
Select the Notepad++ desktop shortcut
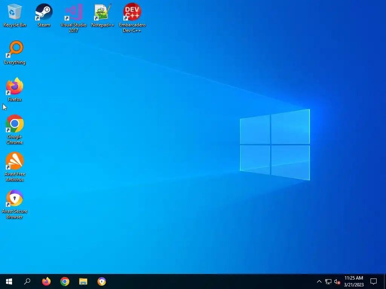click(103, 15)
